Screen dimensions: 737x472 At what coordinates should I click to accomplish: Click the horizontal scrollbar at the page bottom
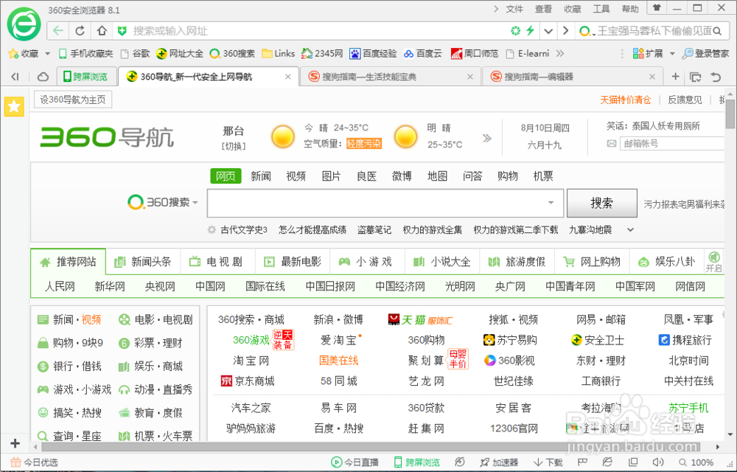[371, 446]
